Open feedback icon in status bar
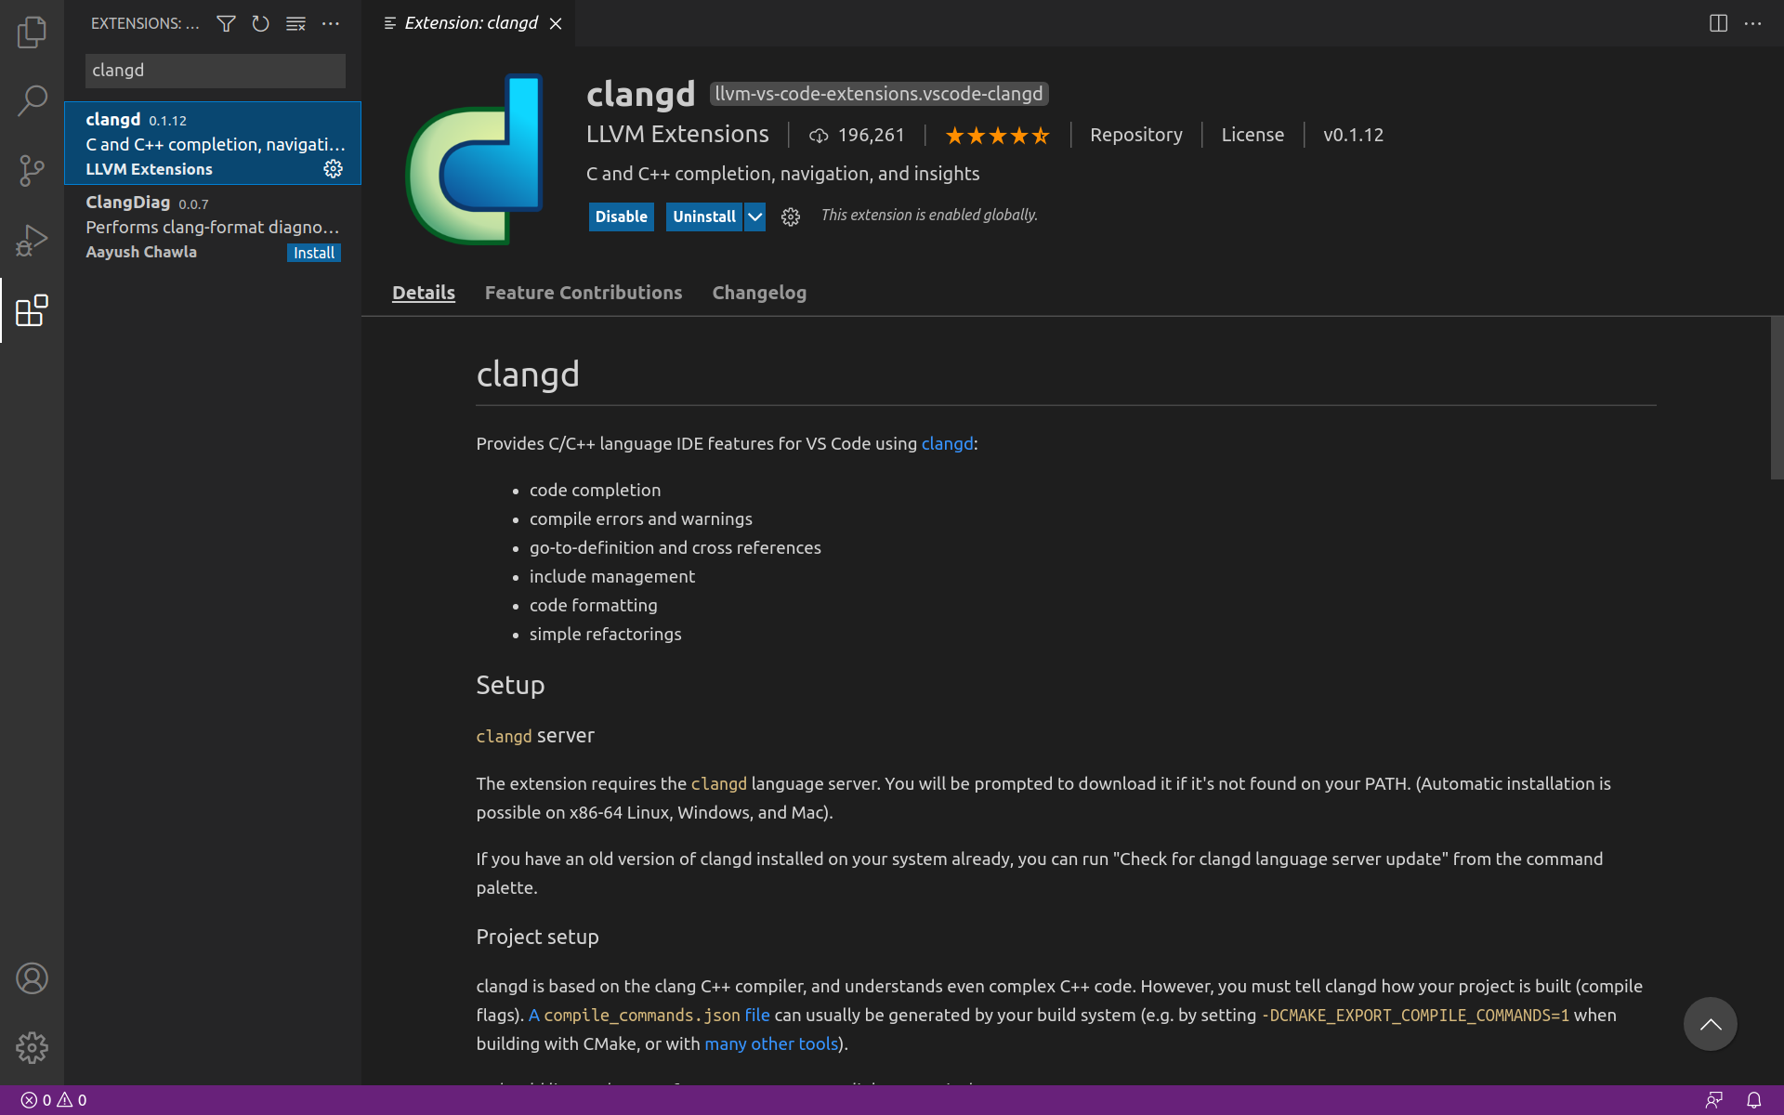1784x1115 pixels. tap(1714, 1100)
